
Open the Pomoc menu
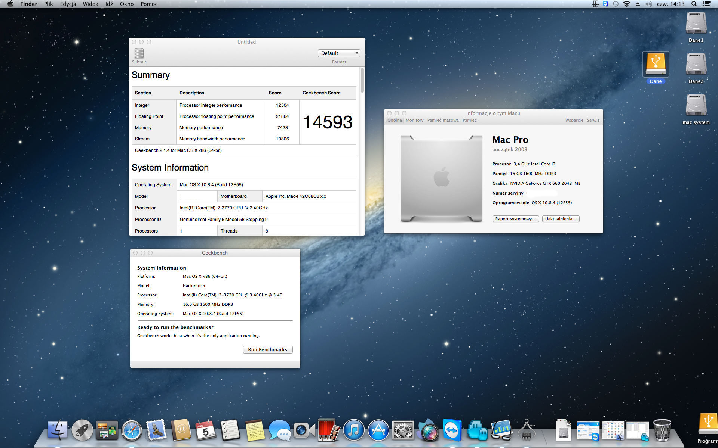[x=149, y=4]
